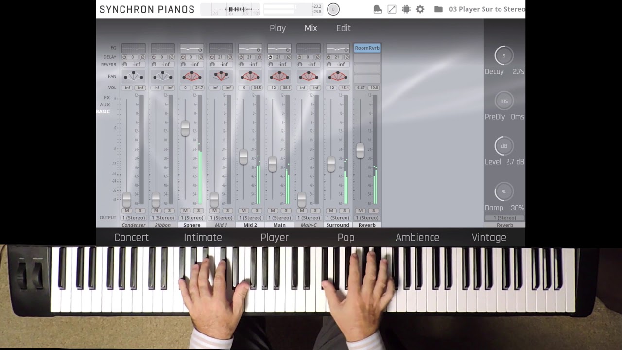
Task: Open the CPU chip engine icon
Action: point(406,9)
